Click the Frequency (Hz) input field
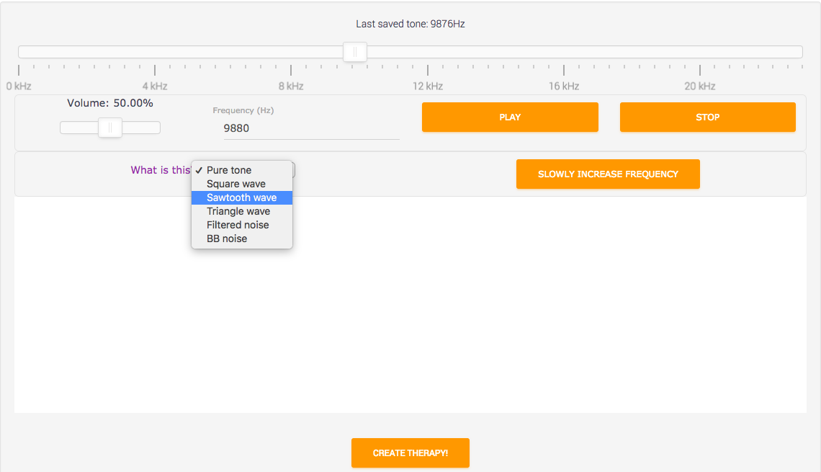Image resolution: width=821 pixels, height=472 pixels. [x=312, y=128]
